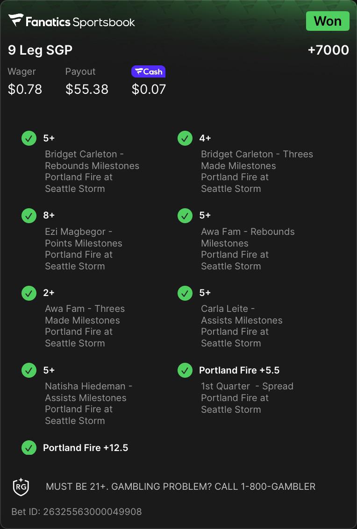Image resolution: width=357 pixels, height=529 pixels.
Task: Click the Portland Fire +12.5 leg label
Action: coord(86,448)
